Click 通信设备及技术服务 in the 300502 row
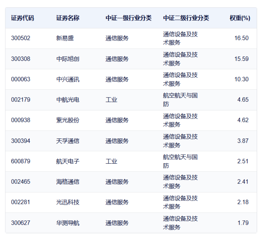 [x=180, y=38]
